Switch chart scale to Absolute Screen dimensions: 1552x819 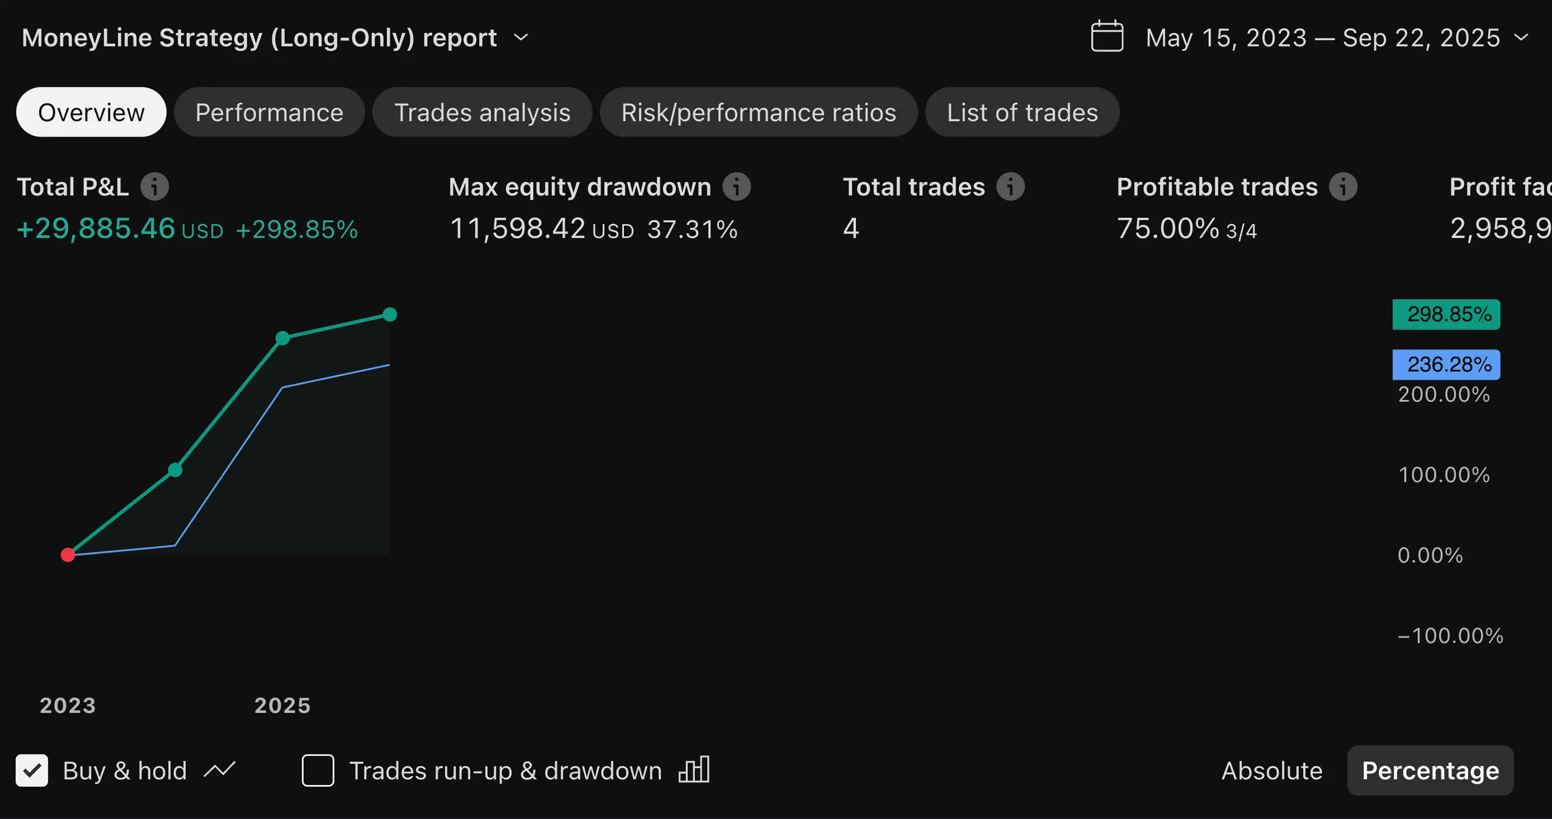coord(1271,771)
